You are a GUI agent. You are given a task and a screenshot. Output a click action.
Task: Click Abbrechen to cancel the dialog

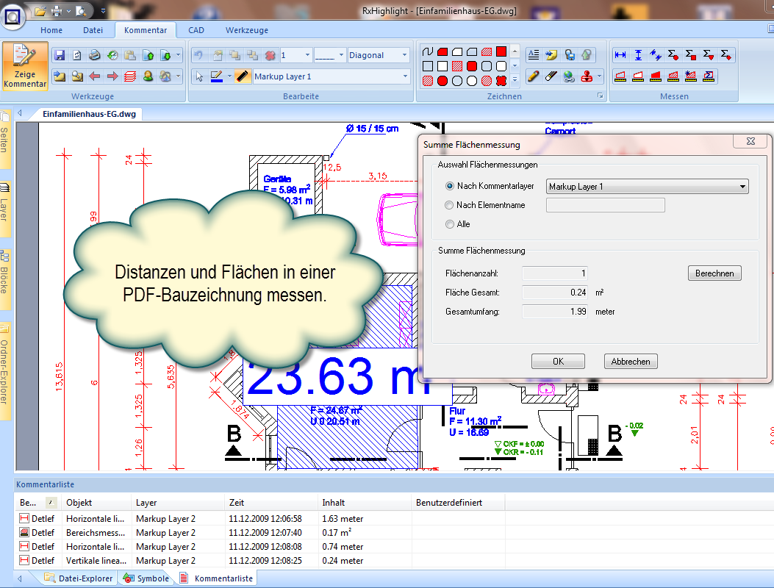(631, 362)
